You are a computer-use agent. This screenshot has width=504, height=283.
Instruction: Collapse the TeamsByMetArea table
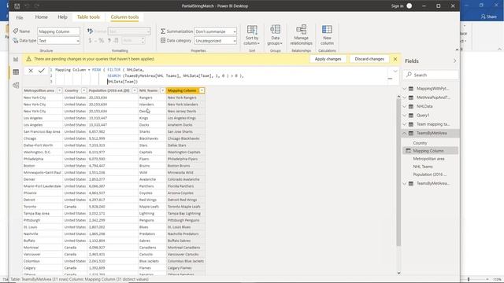coord(405,133)
